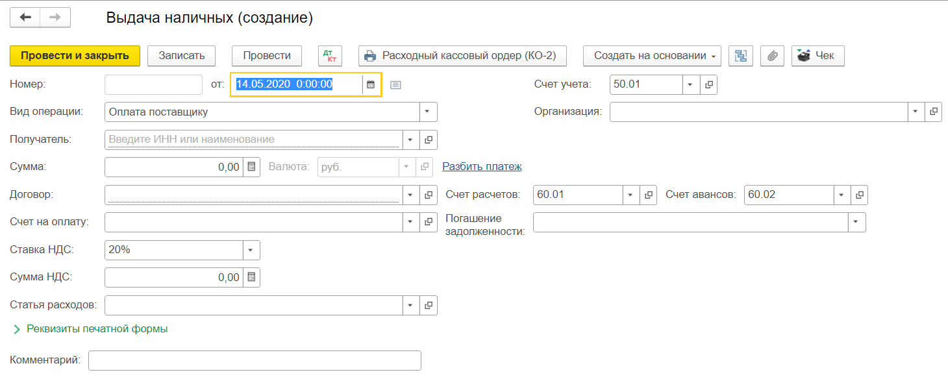Viewport: 948px width, 381px height.
Task: Open calendar picker for date field
Action: 371,84
